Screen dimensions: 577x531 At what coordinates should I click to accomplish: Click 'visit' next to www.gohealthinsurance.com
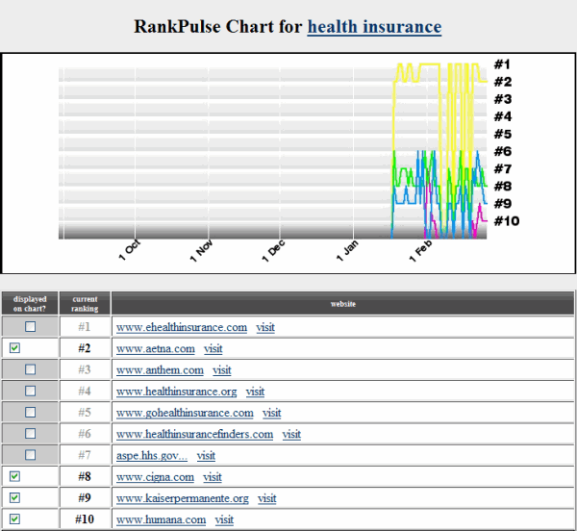271,413
